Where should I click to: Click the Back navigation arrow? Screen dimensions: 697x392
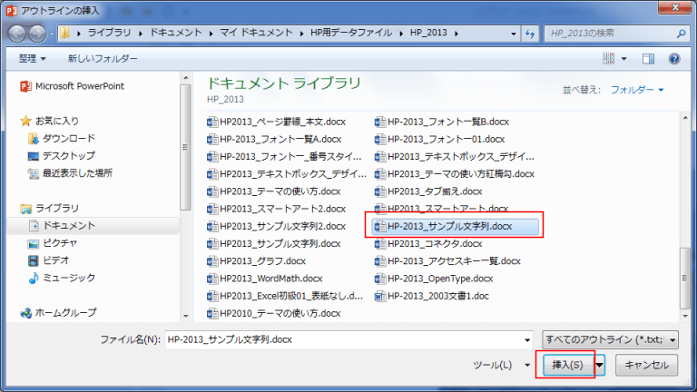pyautogui.click(x=17, y=34)
